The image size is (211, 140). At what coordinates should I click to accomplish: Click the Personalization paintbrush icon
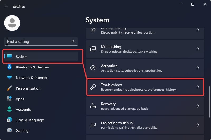[9, 88]
